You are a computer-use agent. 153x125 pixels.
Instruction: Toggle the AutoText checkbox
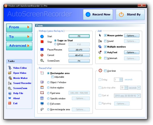105,52
